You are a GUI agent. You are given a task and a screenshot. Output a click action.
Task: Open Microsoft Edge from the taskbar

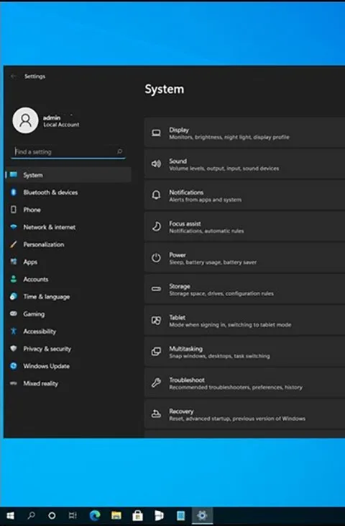(95, 515)
